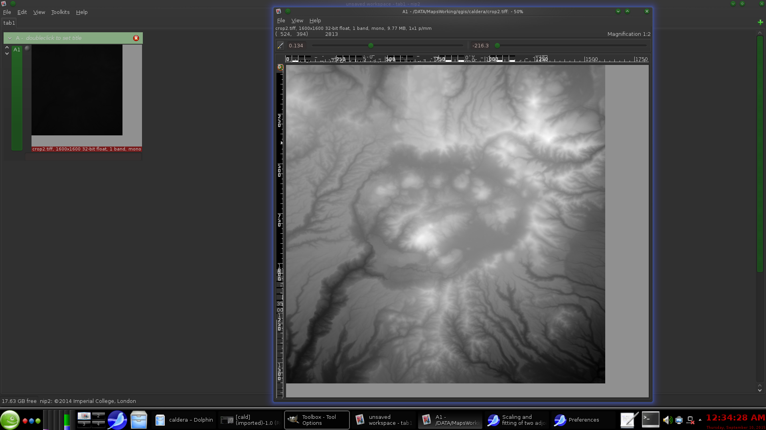The image size is (766, 430).
Task: Click Magnification 1:2 status text
Action: click(x=629, y=34)
